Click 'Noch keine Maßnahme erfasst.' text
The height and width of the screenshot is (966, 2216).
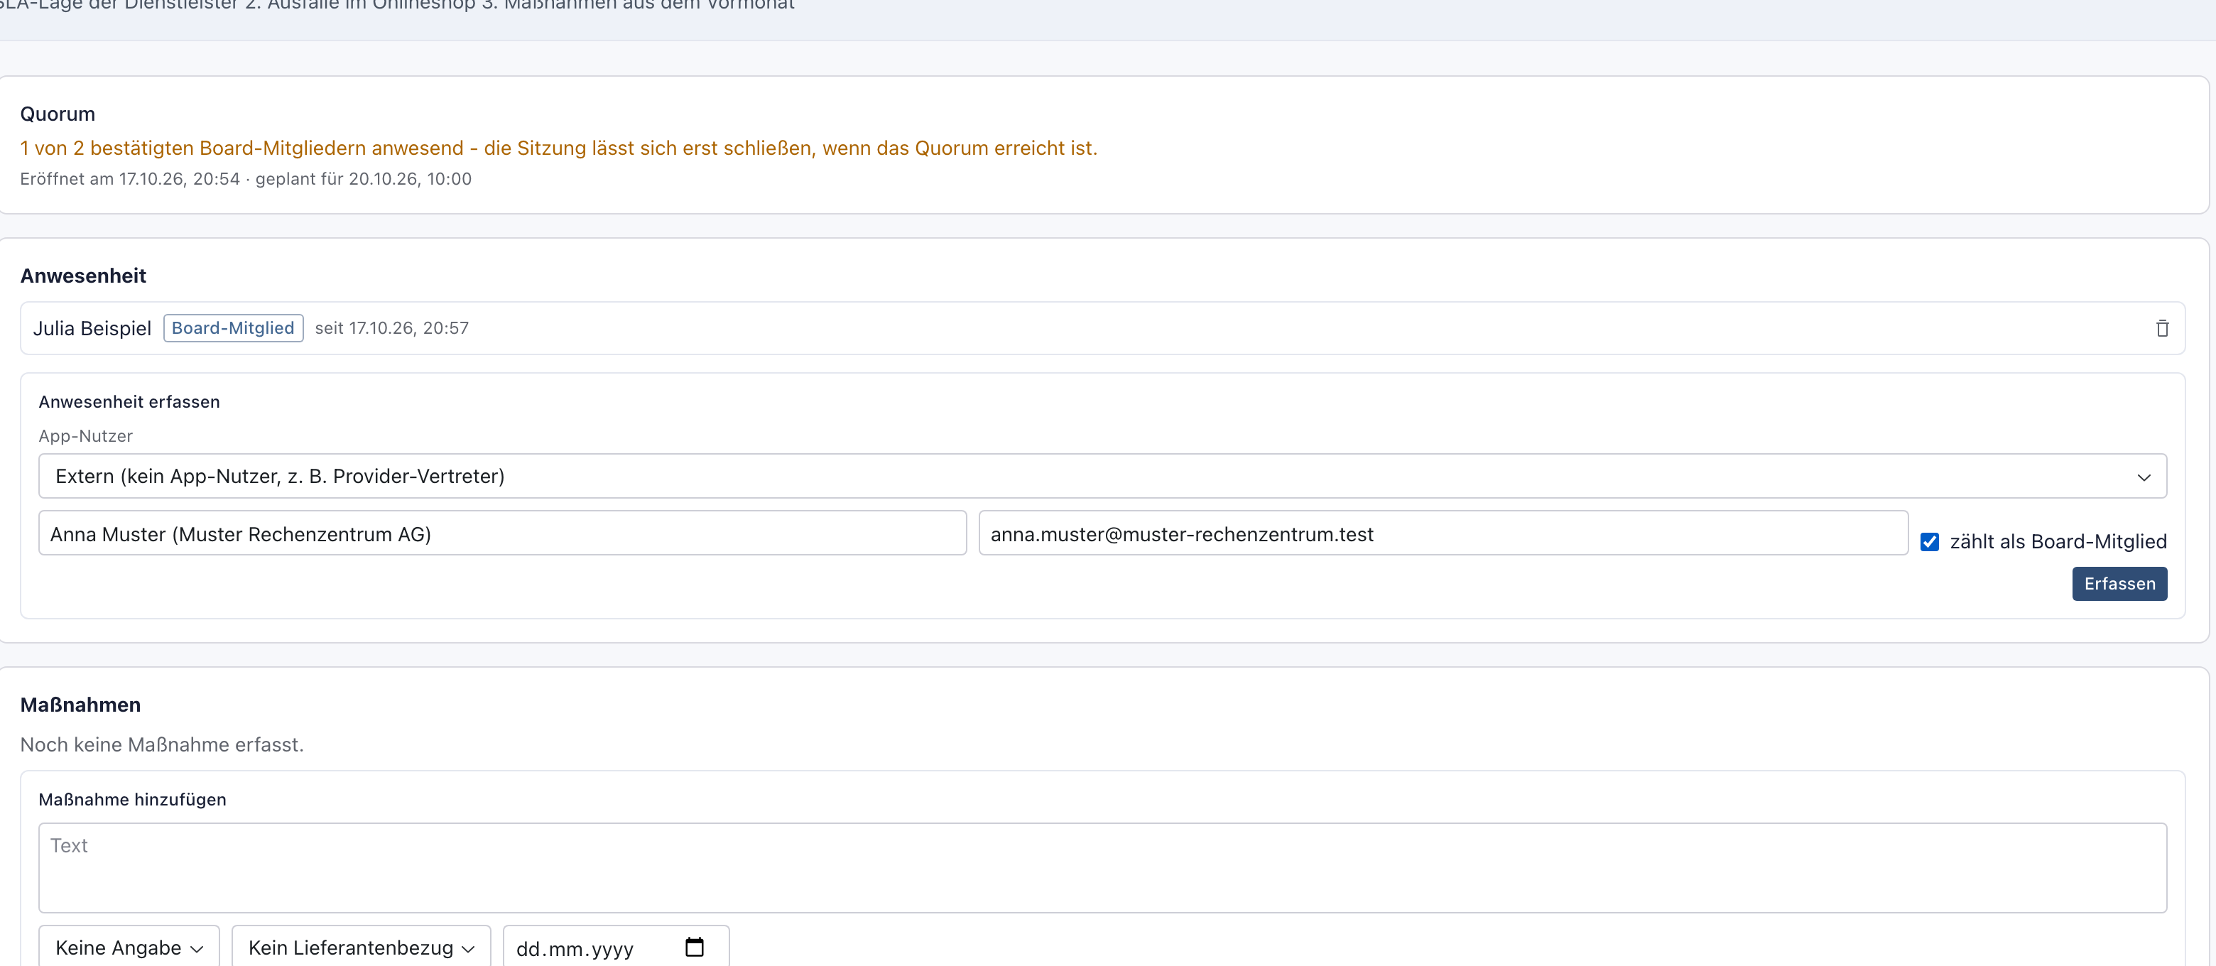point(162,744)
